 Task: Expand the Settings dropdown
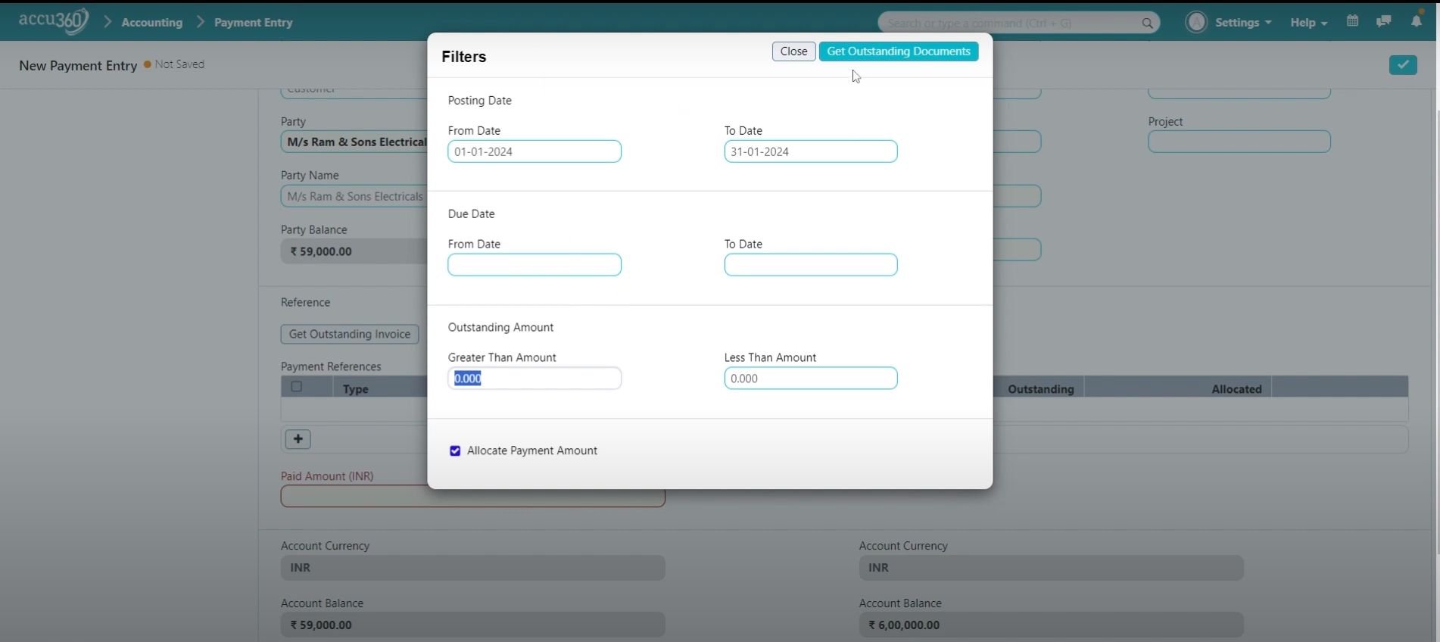1243,23
